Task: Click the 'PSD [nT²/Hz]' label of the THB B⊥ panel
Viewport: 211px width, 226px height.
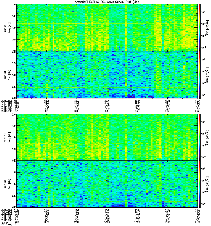Action: coord(207,28)
